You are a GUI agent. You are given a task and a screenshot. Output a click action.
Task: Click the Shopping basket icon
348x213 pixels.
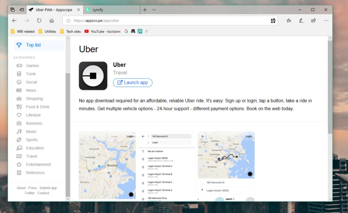tap(19, 99)
